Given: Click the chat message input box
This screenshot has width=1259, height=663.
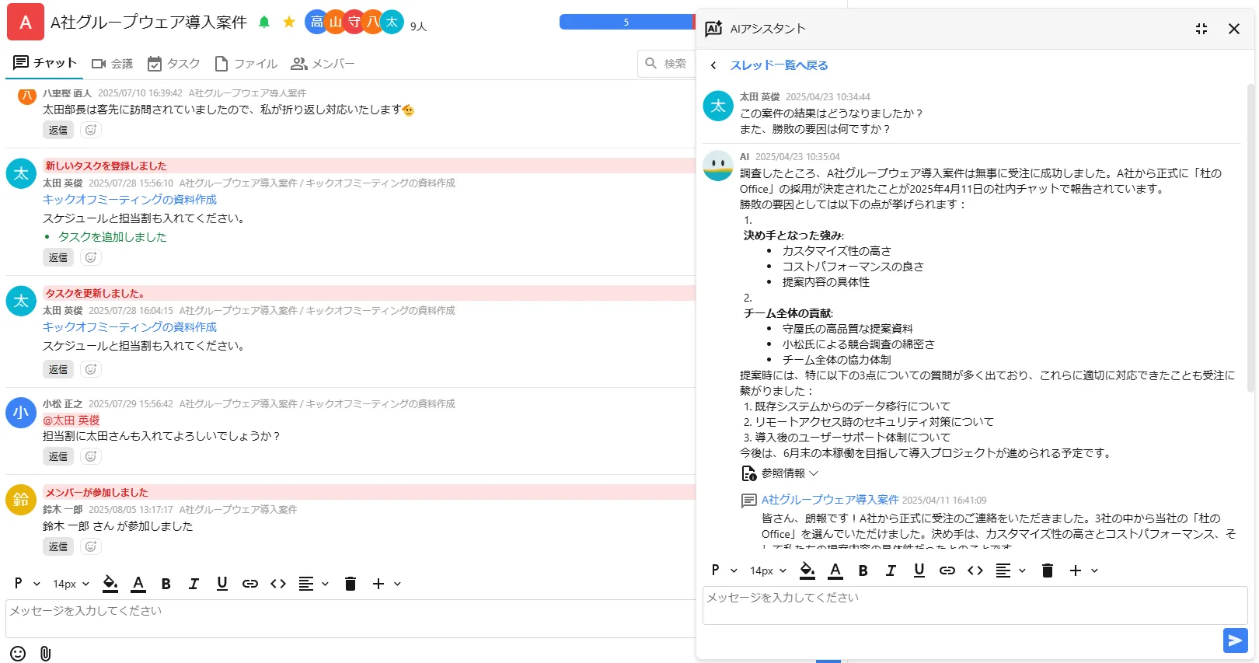Looking at the screenshot, I should click(x=350, y=619).
